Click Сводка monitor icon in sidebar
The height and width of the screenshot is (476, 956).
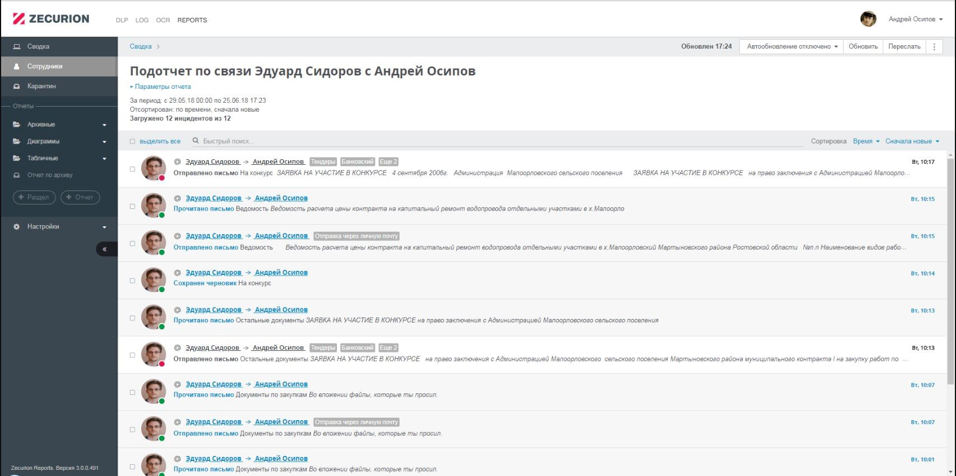click(x=16, y=46)
